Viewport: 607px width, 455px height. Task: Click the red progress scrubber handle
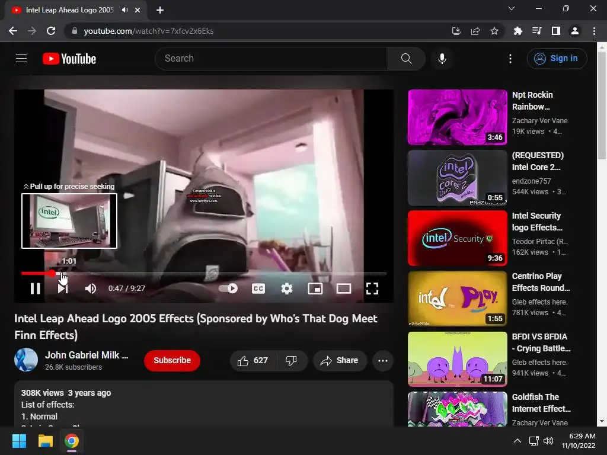(52, 274)
